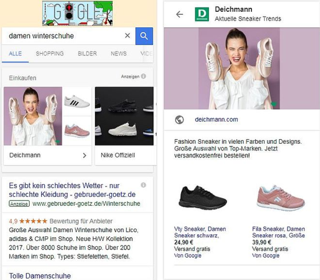The width and height of the screenshot is (320, 280).
Task: Click the 'Anzeige' badge in ad
Action: pyautogui.click(x=19, y=204)
